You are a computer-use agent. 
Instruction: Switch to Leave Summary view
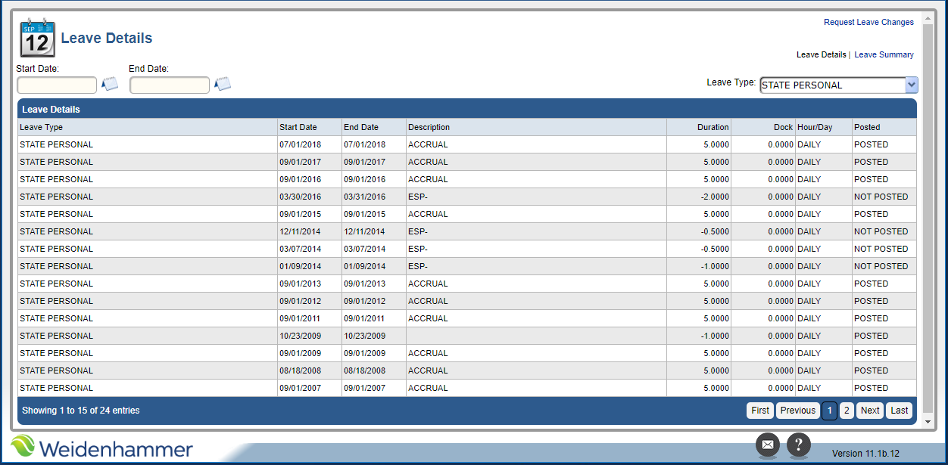(x=884, y=55)
